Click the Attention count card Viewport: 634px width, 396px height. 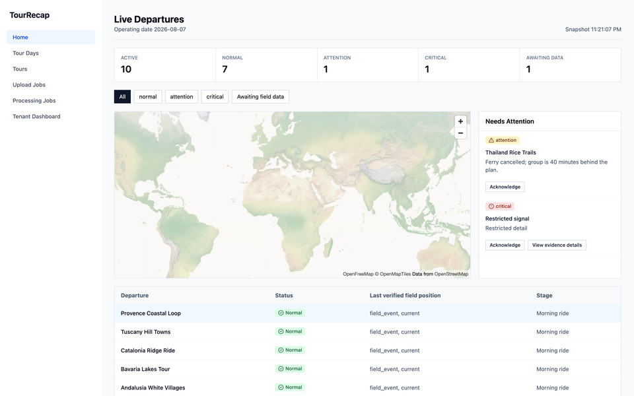(x=368, y=65)
